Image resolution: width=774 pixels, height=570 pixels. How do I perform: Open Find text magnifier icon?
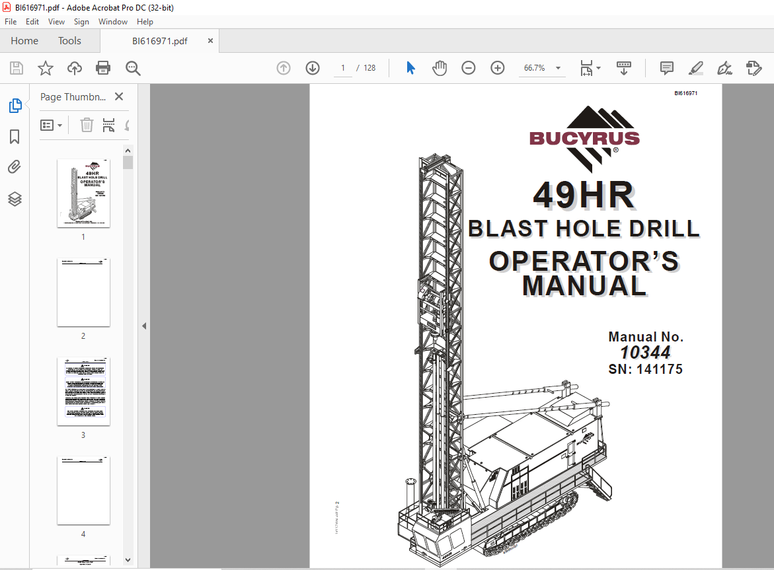point(133,68)
